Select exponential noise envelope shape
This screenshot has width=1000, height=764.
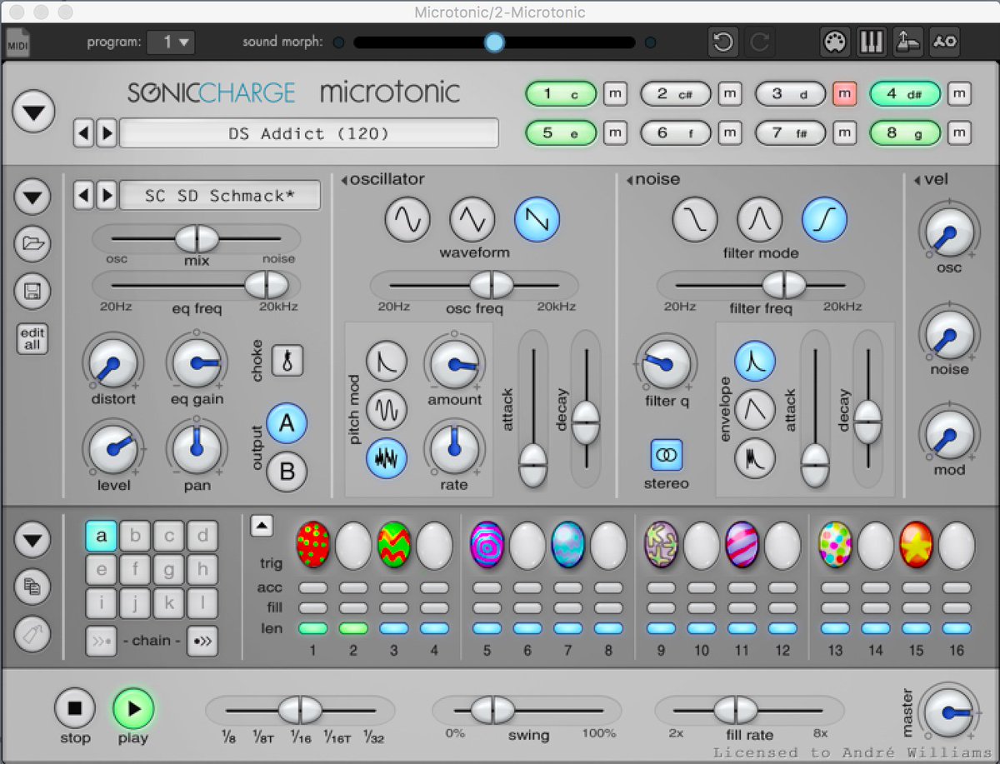tap(755, 360)
